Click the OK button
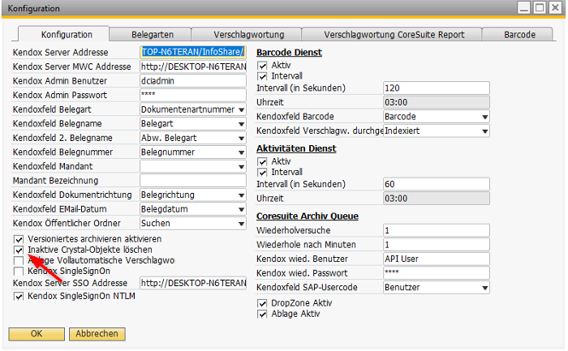568x351 pixels. (x=37, y=333)
